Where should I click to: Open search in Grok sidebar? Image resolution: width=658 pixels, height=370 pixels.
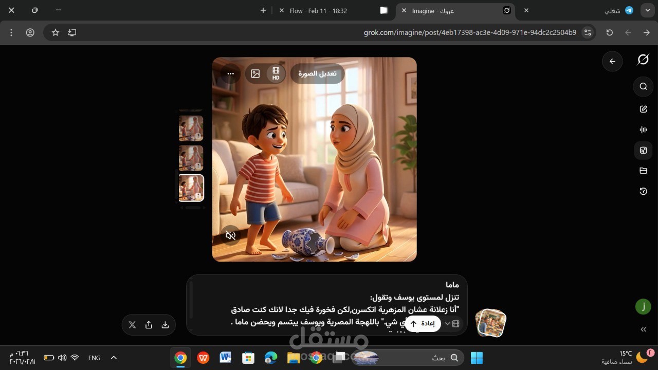tap(643, 86)
